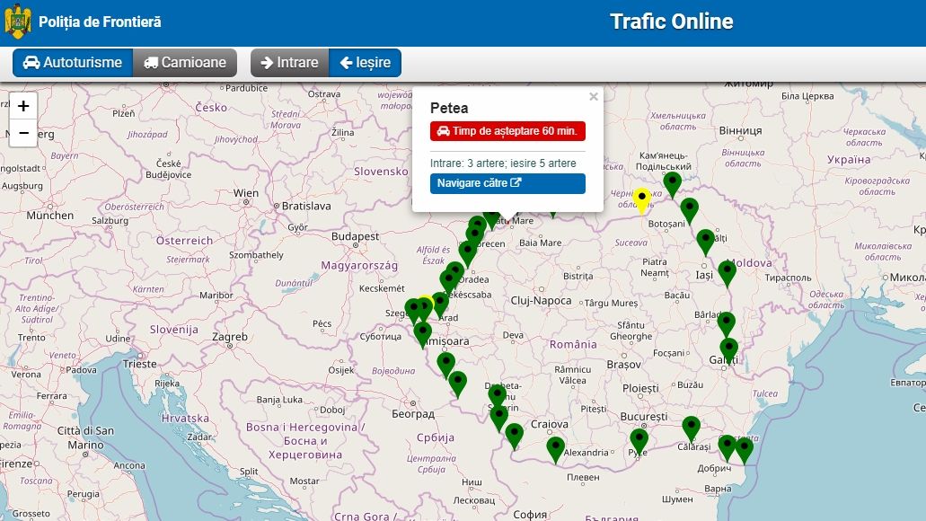Select the green marker near Oradea
This screenshot has width=926, height=521.
[x=454, y=272]
